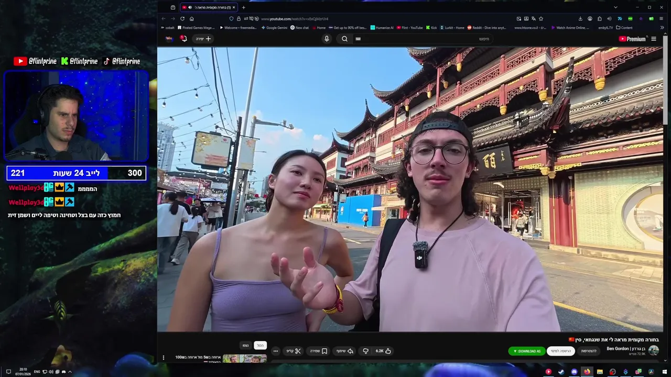The image size is (671, 377).
Task: Click the white Subscribe button
Action: (x=561, y=351)
